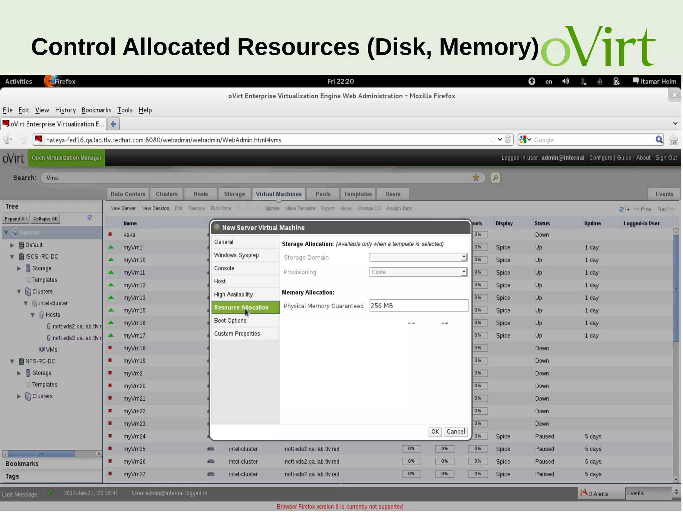Open the volume icon in the top panel
Screen dimensions: 683x512
(566, 81)
